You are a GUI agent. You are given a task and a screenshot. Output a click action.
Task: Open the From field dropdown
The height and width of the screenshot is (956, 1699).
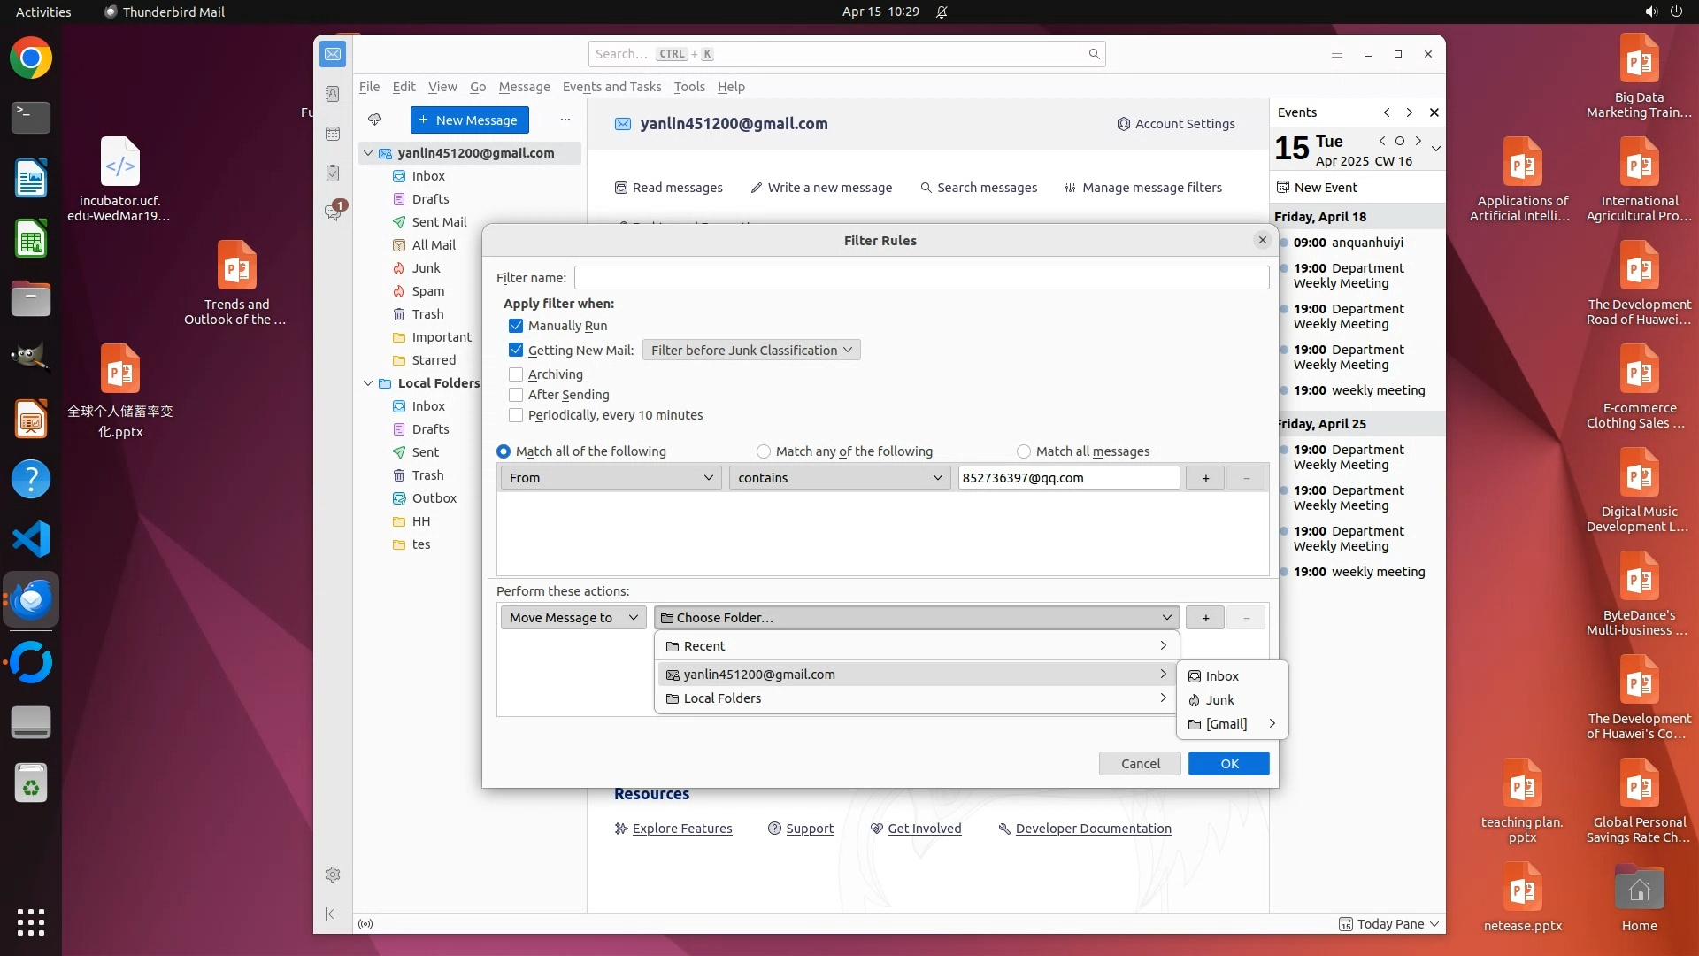tap(611, 478)
